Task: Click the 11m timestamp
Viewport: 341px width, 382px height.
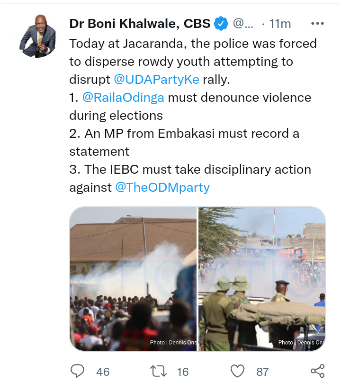Action: click(x=280, y=24)
